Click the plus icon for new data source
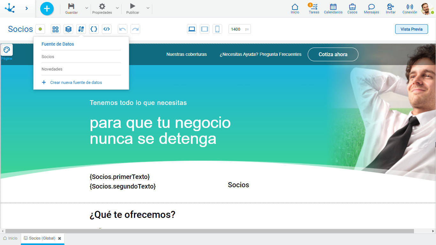 pos(44,82)
